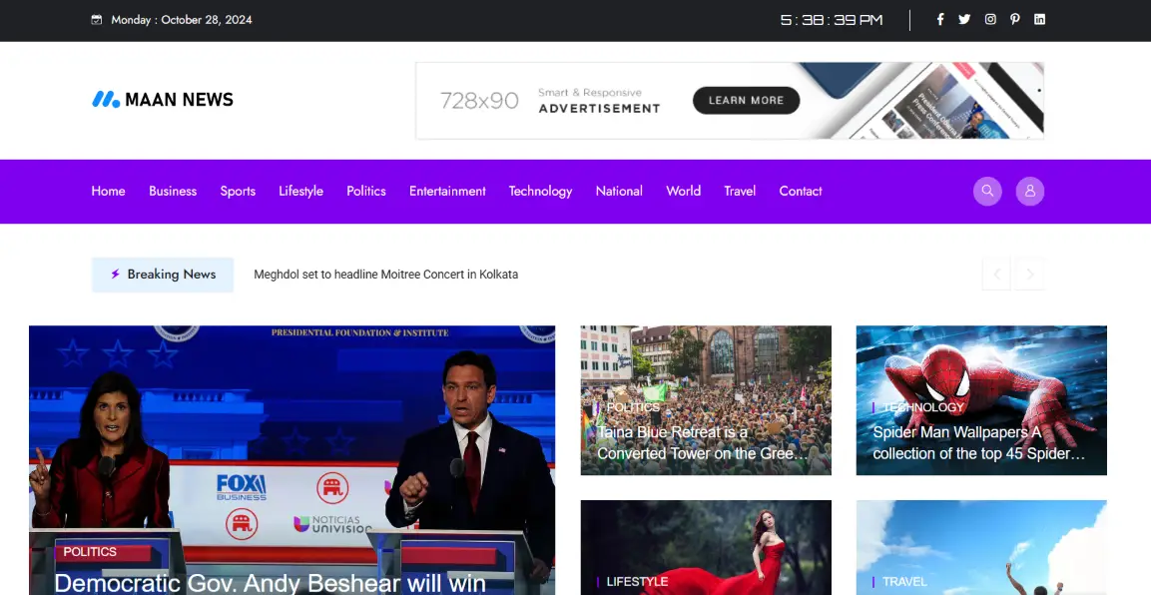
Task: Open the Facebook social icon
Action: coord(939,20)
